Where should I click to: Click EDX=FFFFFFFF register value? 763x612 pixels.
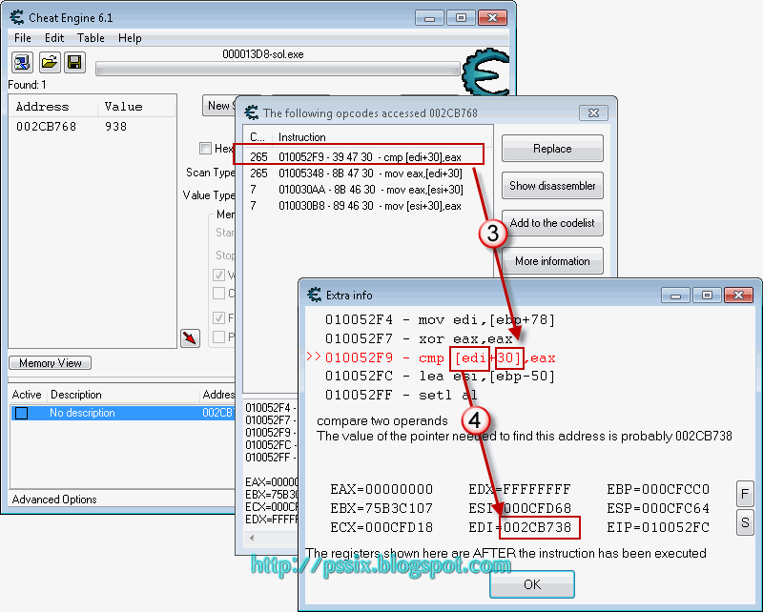point(519,489)
